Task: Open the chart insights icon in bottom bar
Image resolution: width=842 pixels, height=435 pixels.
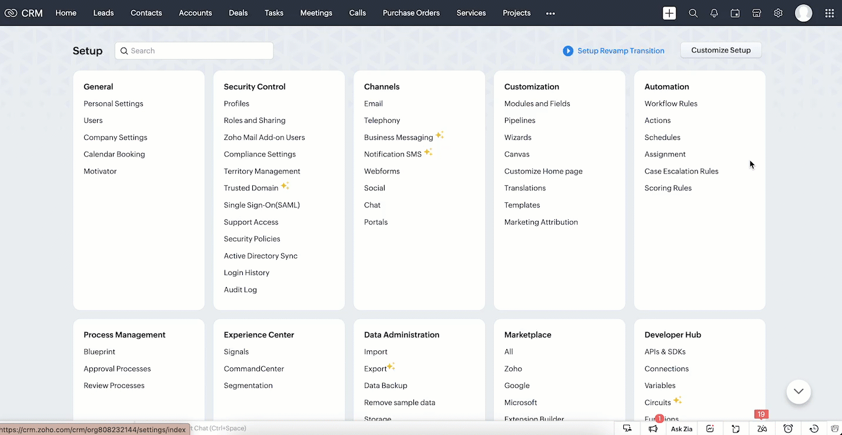Action: pos(710,429)
